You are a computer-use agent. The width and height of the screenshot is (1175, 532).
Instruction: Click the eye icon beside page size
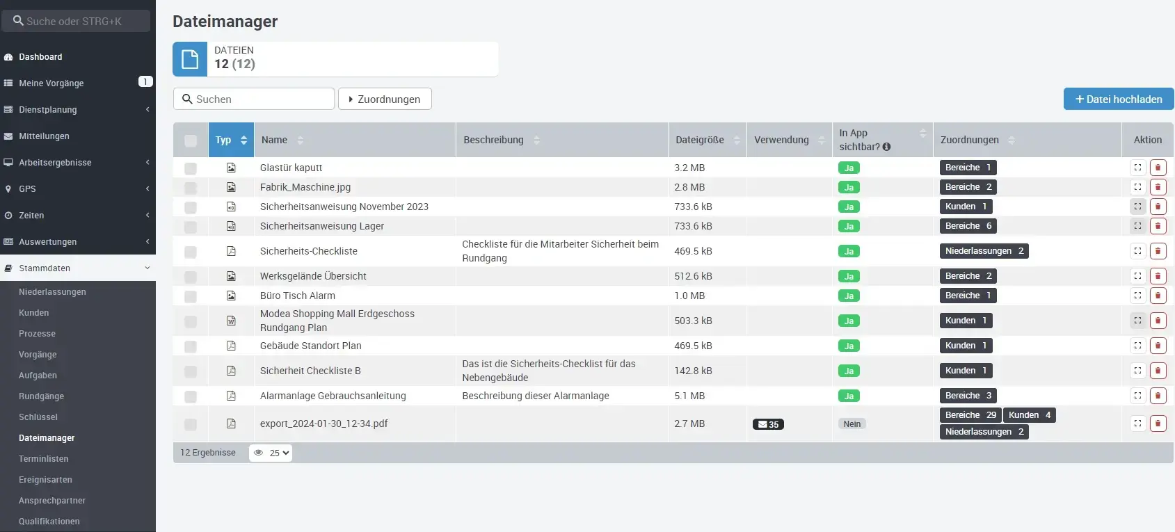coord(258,453)
